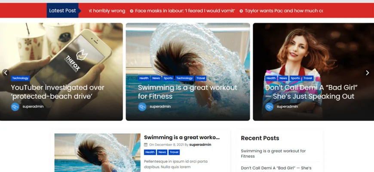Screen dimensions: 374x172
Task: Click superadmin avatar on YouTuber slide
Action: coord(15,107)
